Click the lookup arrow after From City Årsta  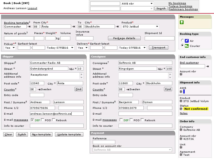coord(74,26)
